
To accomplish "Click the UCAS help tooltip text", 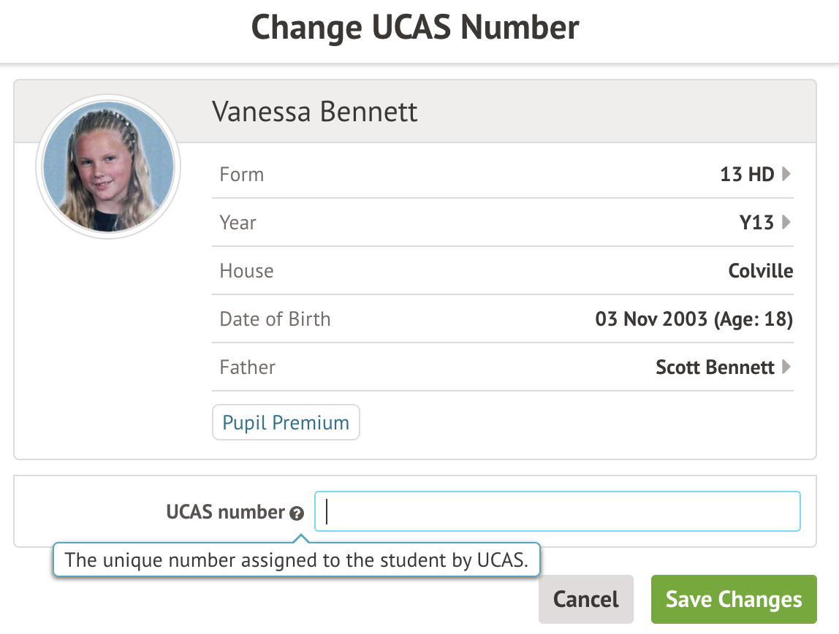I will click(x=296, y=561).
